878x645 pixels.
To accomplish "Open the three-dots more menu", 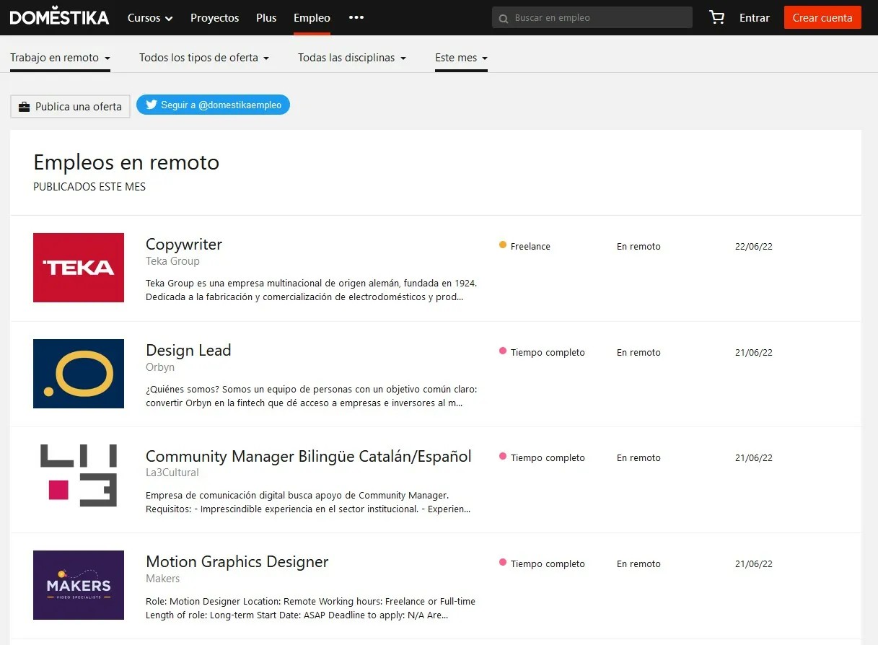I will pos(356,17).
